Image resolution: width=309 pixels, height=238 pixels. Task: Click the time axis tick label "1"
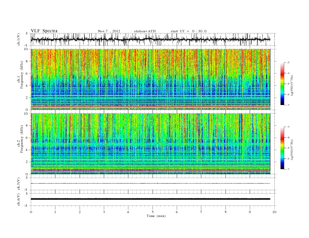55,212
